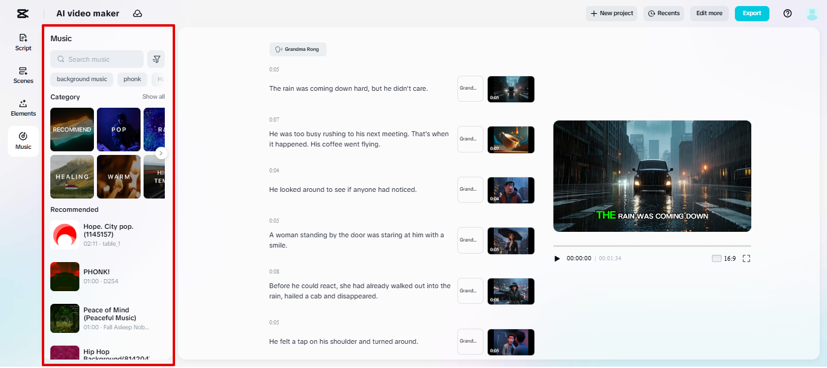Click the video preview progress bar
Screen dimensions: 827x368
pos(652,246)
